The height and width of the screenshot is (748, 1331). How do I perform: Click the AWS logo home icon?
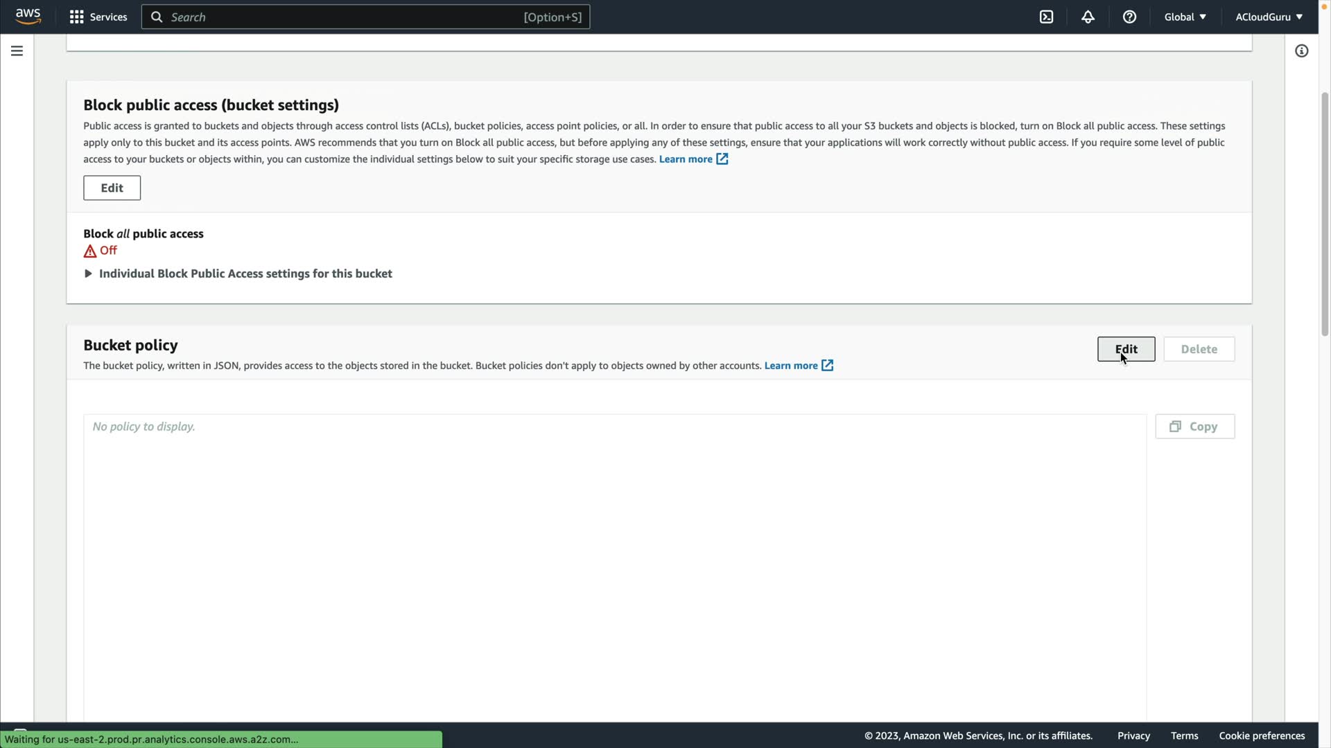[28, 17]
